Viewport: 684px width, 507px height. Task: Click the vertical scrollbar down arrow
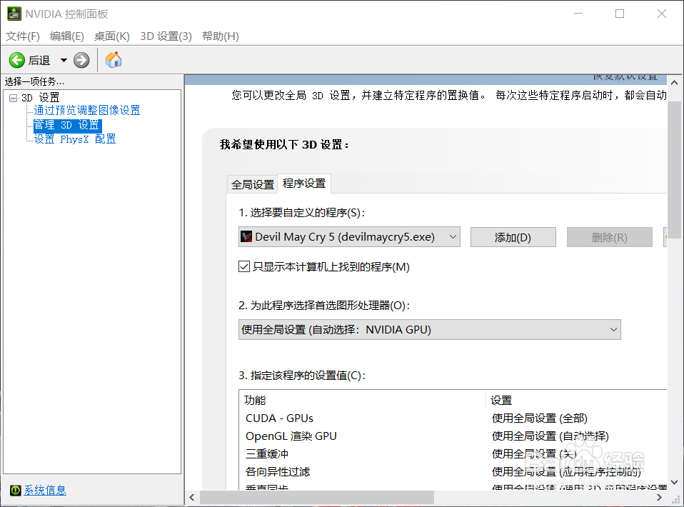[675, 483]
